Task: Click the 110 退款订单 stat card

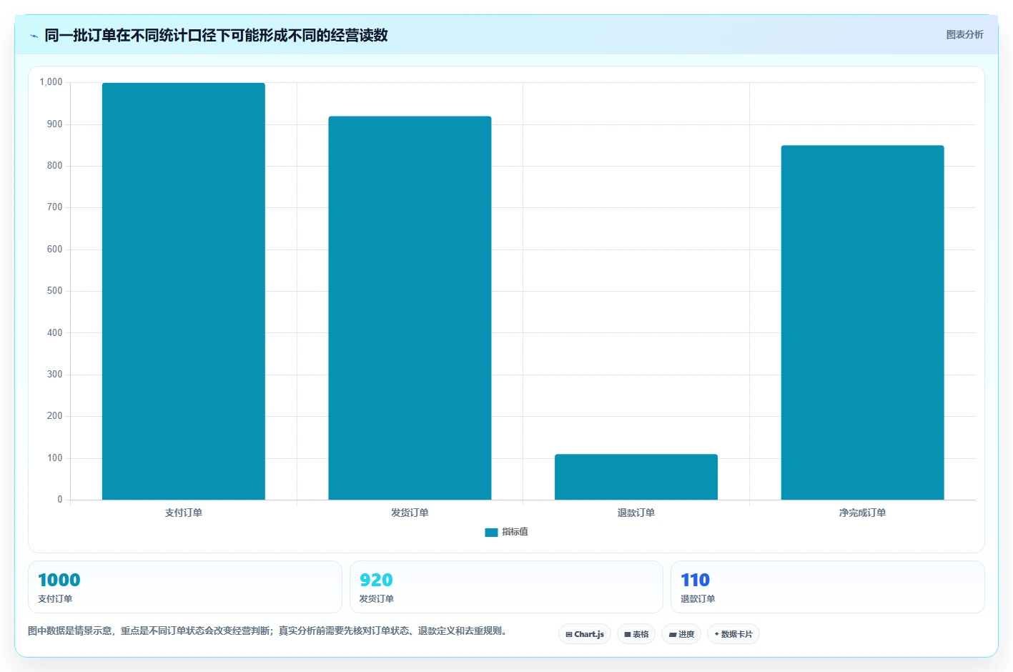Action: (827, 587)
